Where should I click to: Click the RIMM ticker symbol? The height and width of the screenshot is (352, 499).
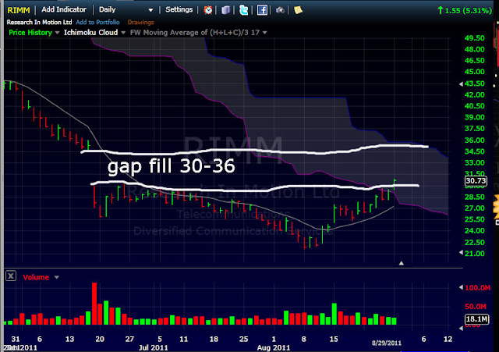point(19,10)
